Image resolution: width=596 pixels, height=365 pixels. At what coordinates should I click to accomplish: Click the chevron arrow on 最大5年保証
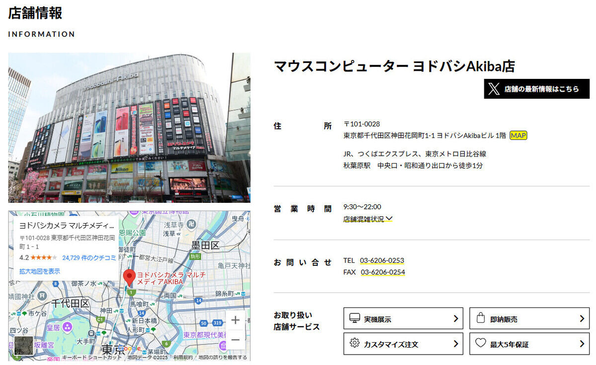tap(582, 344)
